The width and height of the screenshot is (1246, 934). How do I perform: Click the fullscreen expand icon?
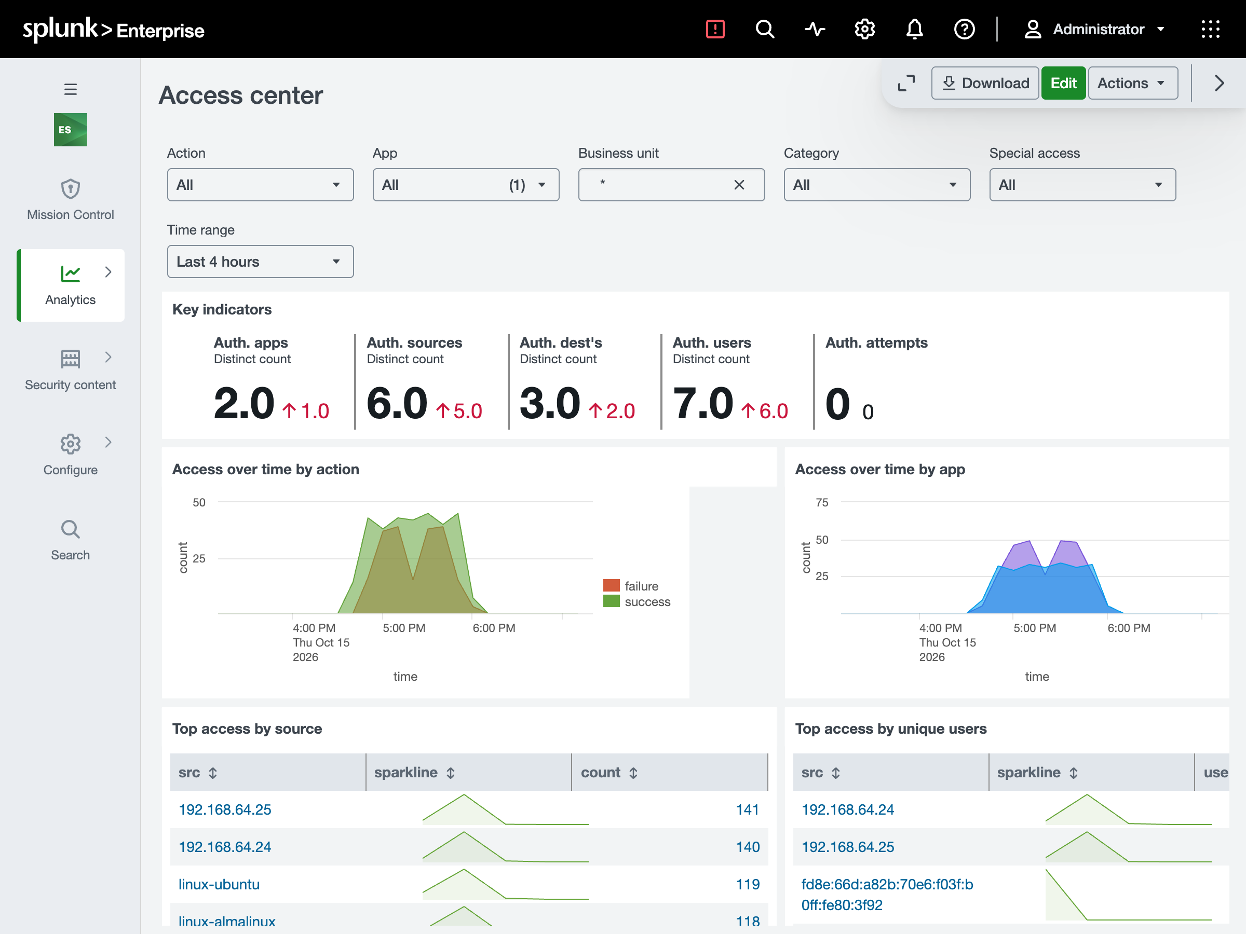(906, 84)
